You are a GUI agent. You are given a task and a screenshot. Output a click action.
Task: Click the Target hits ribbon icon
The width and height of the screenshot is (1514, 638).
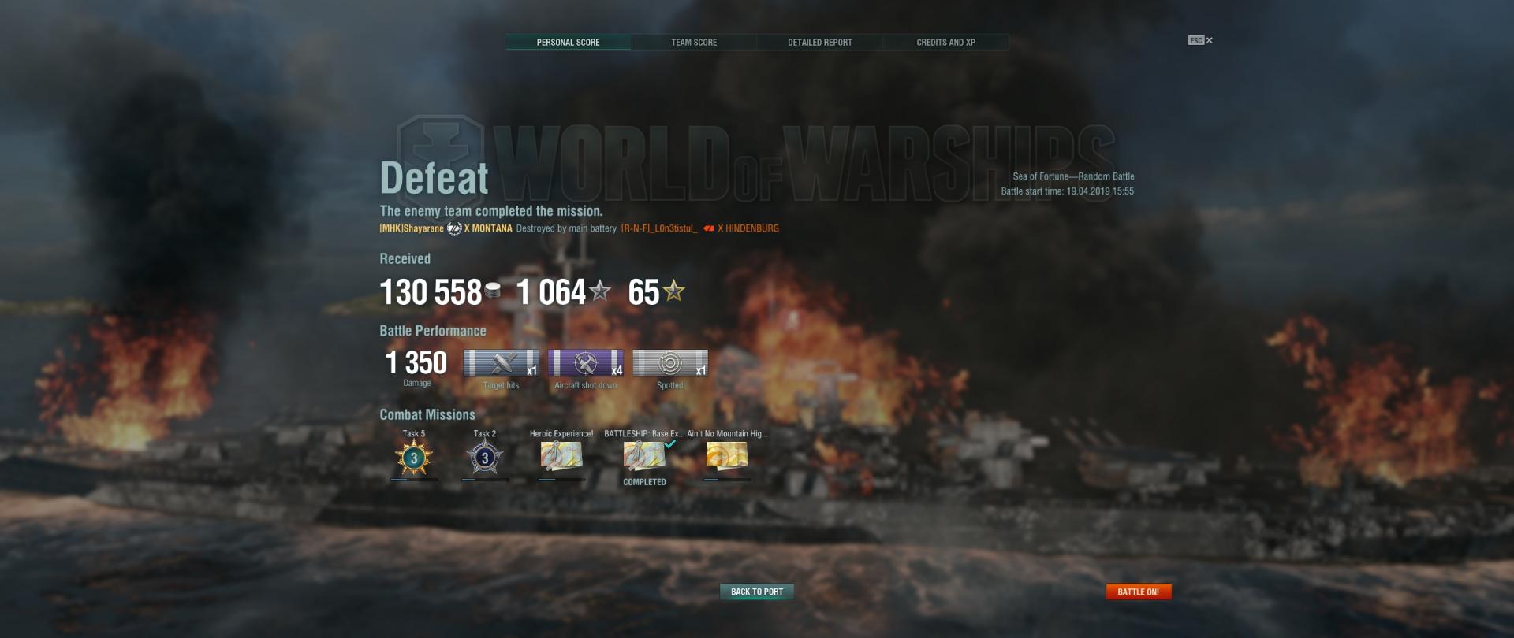coord(501,363)
